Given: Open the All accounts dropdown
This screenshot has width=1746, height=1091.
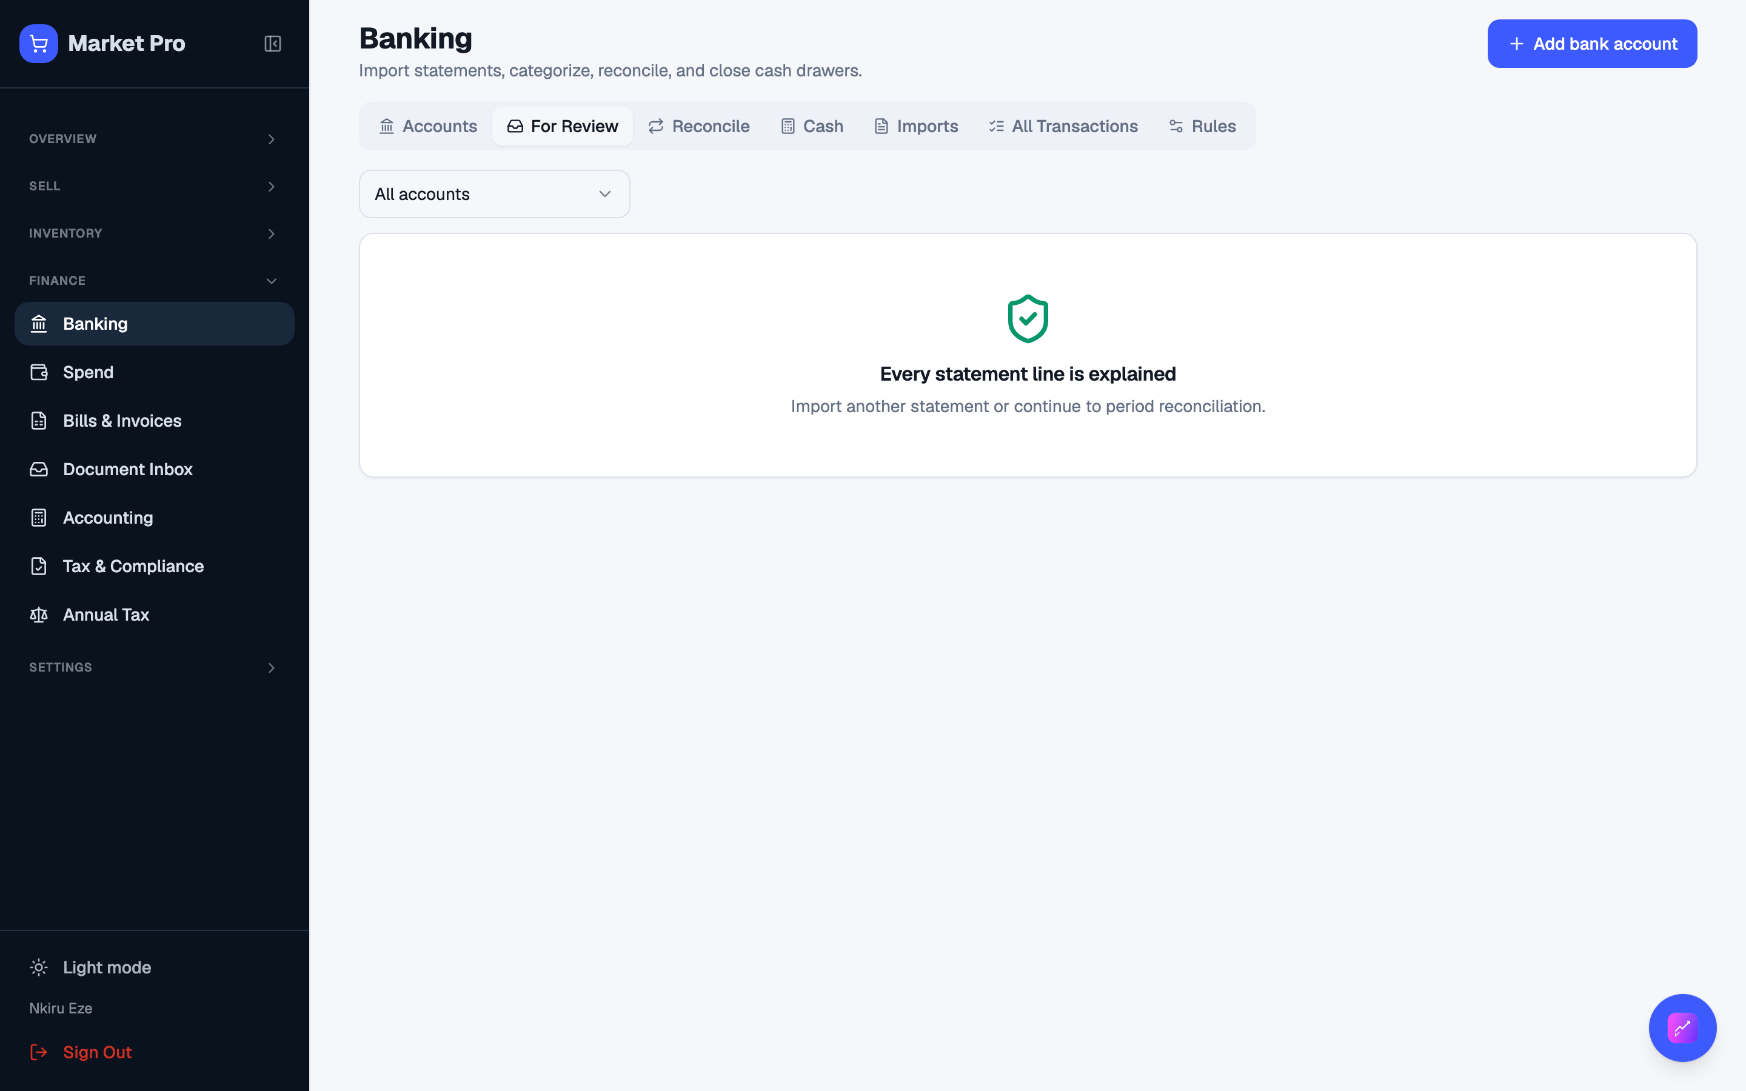Looking at the screenshot, I should 494,194.
